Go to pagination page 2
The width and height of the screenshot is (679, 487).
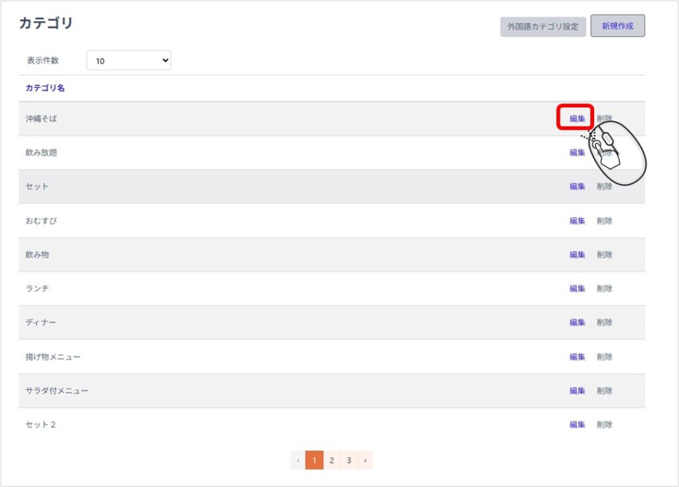332,460
